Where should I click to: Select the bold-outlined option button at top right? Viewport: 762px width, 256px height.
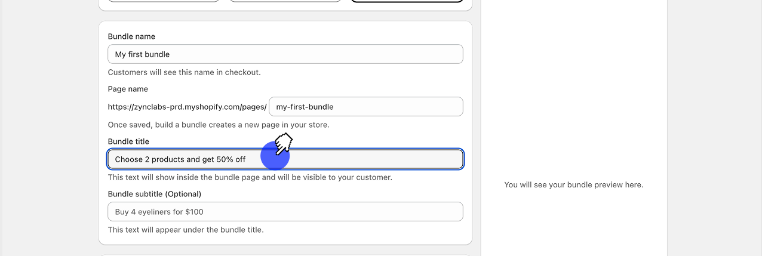coord(406,1)
